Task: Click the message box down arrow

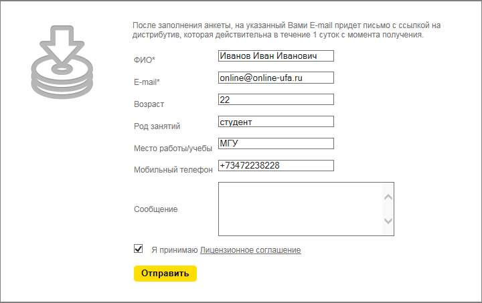Action: 388,221
